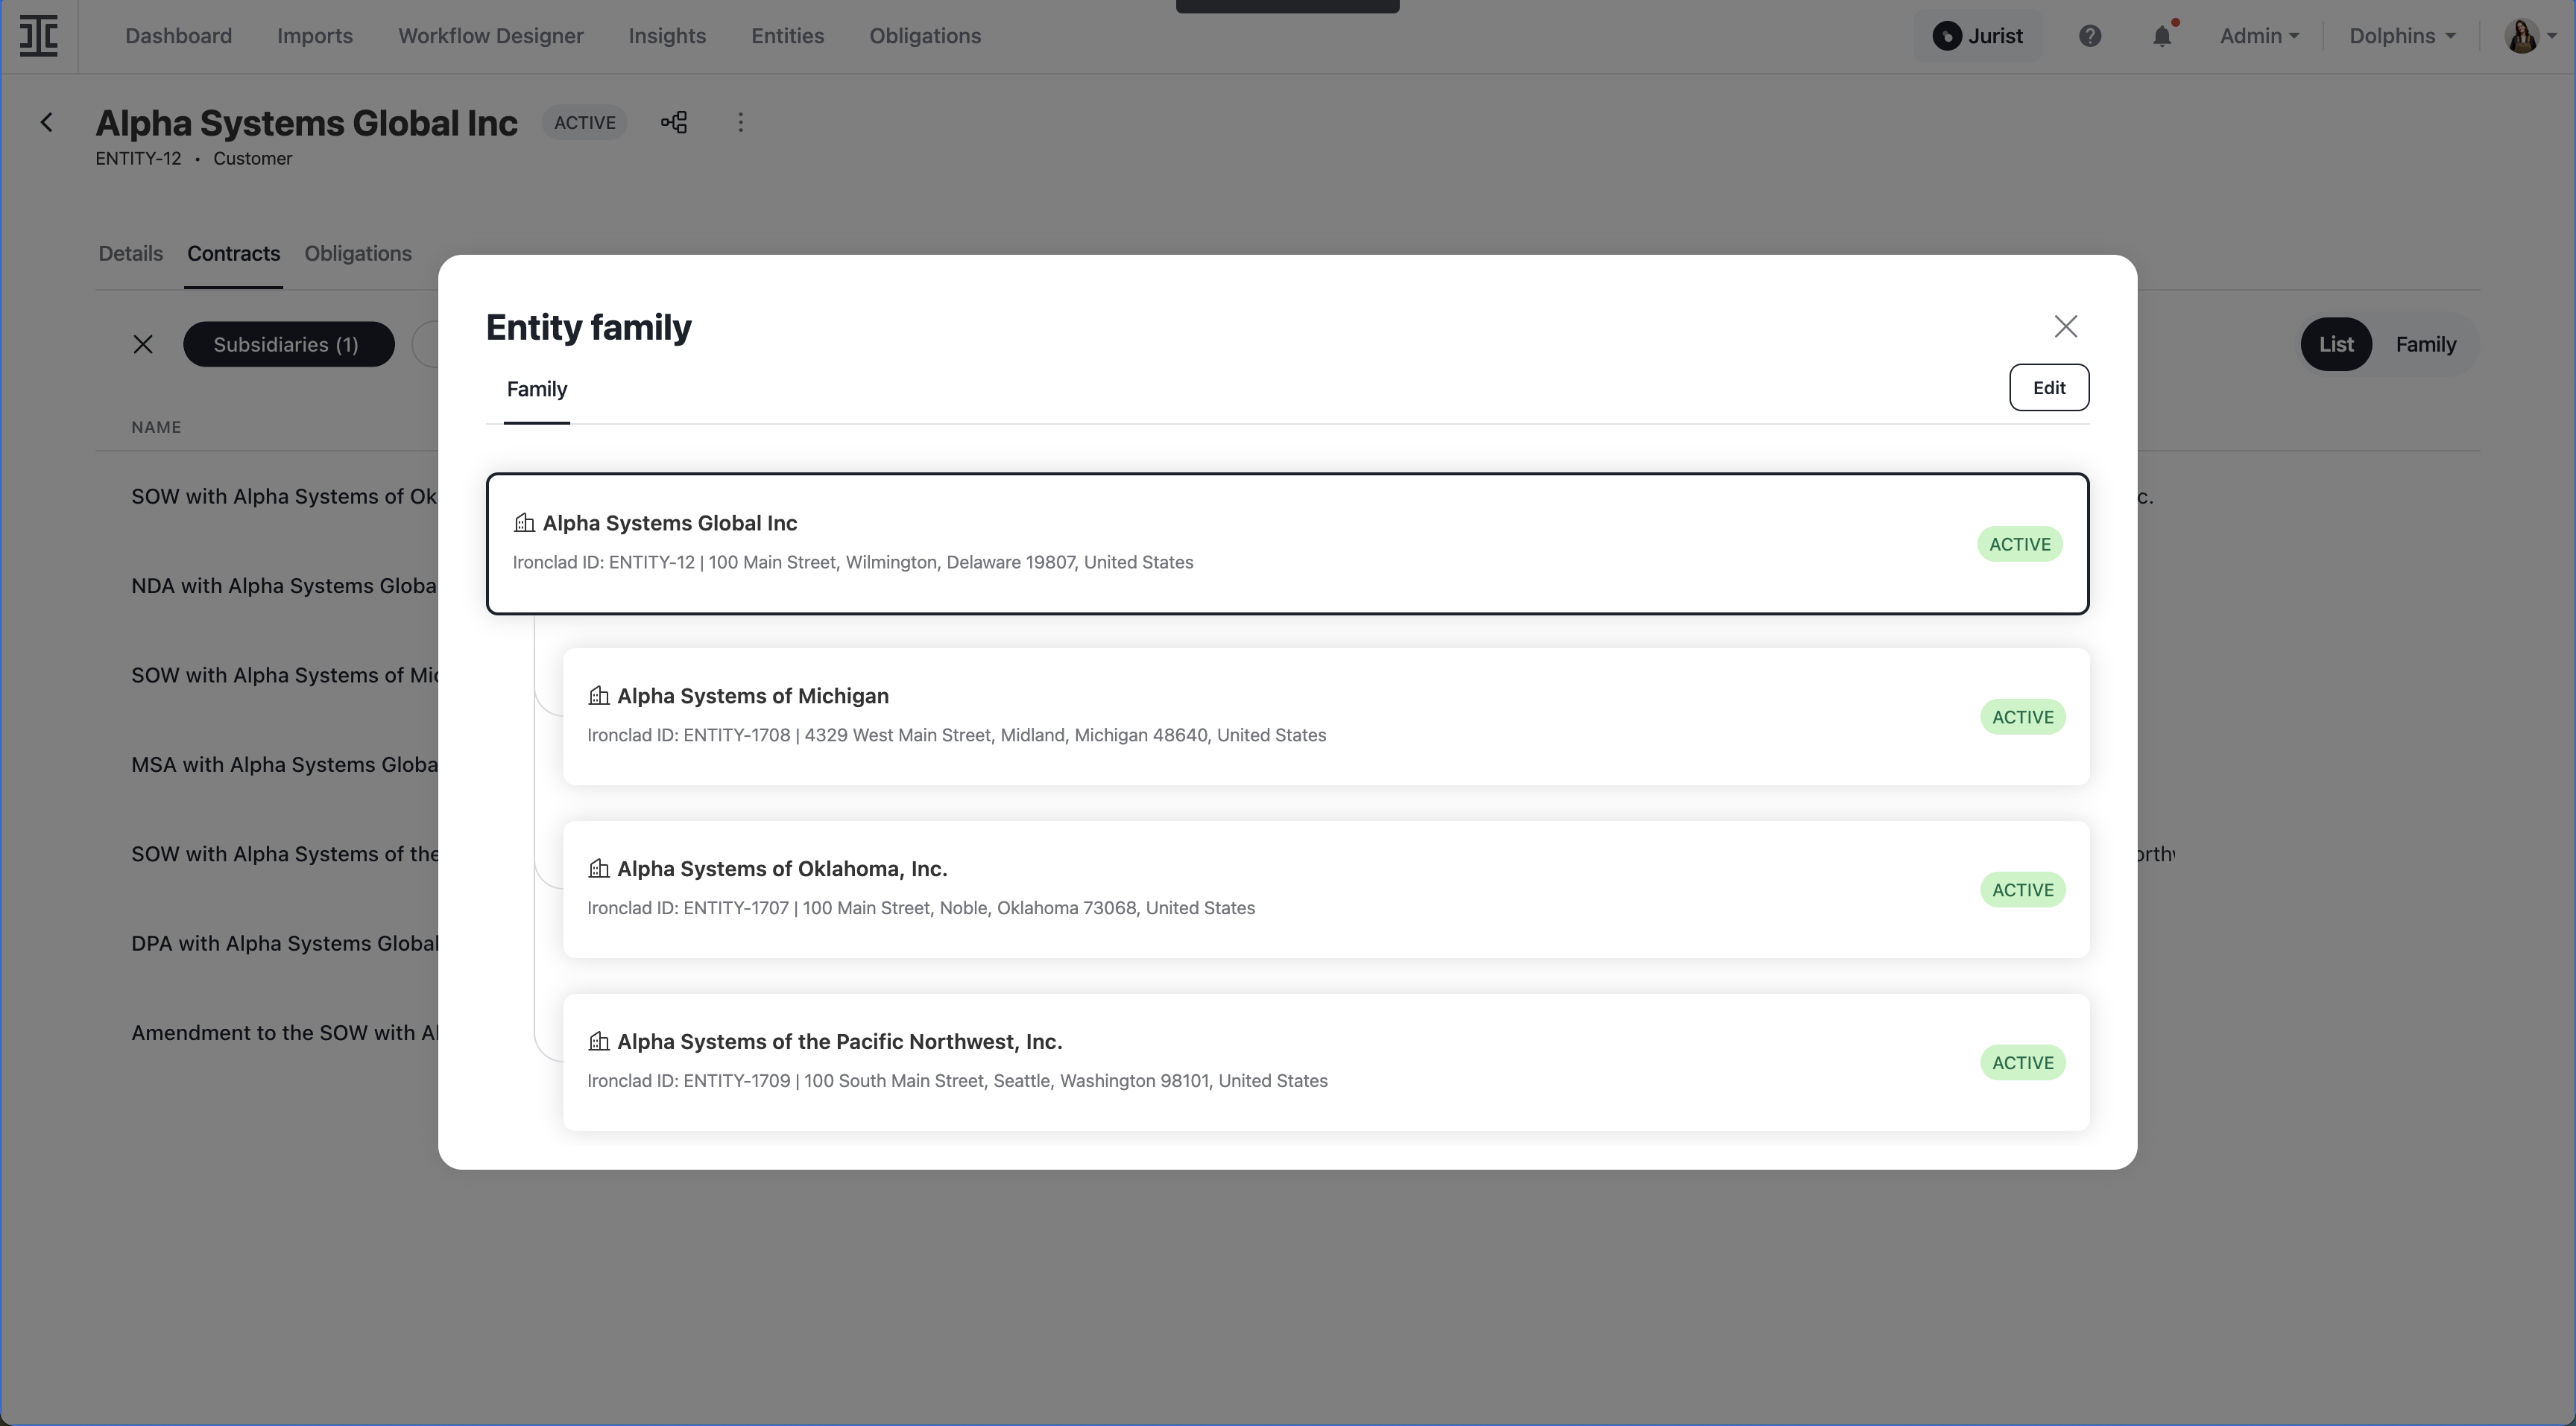Viewport: 2576px width, 1426px height.
Task: Click building icon beside Alpha Systems of Oklahoma
Action: 598,867
